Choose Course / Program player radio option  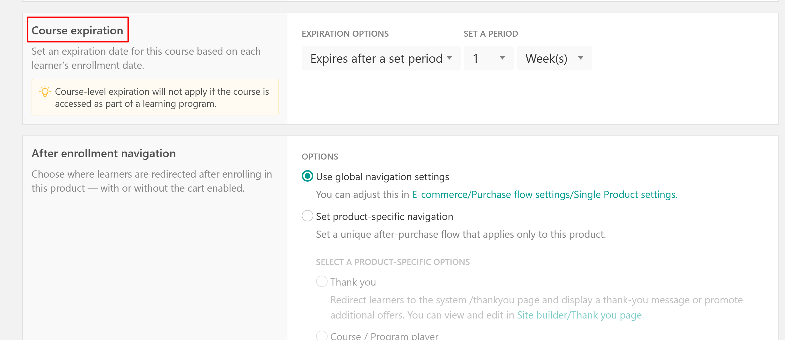tap(322, 336)
